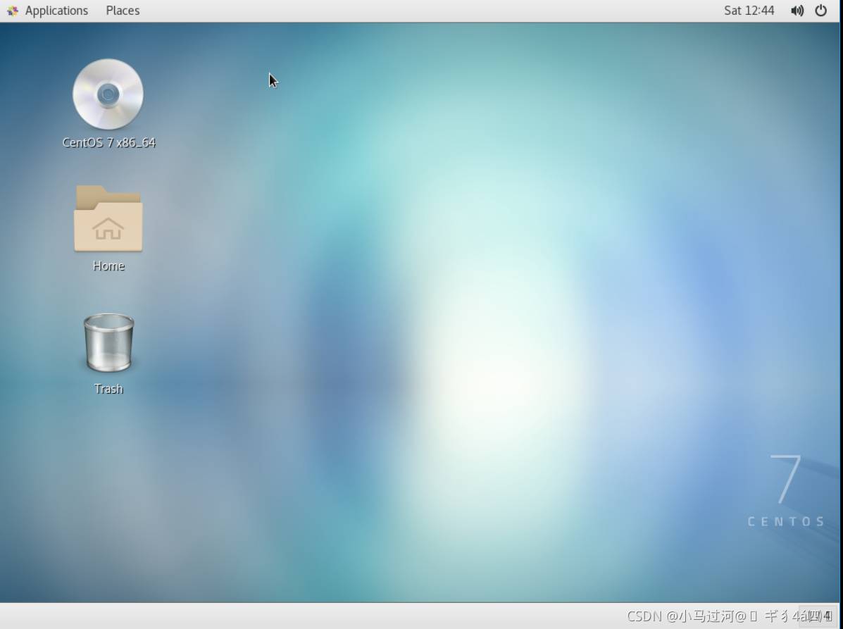
Task: Select the Home folder icon
Action: [x=108, y=218]
